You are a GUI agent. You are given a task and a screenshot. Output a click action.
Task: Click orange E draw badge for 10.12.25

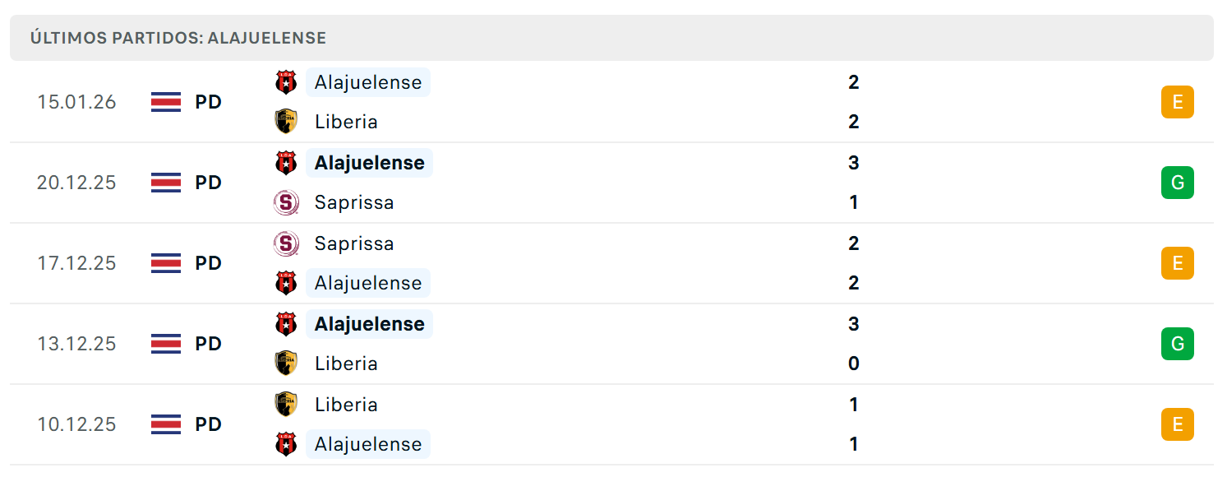coord(1177,424)
